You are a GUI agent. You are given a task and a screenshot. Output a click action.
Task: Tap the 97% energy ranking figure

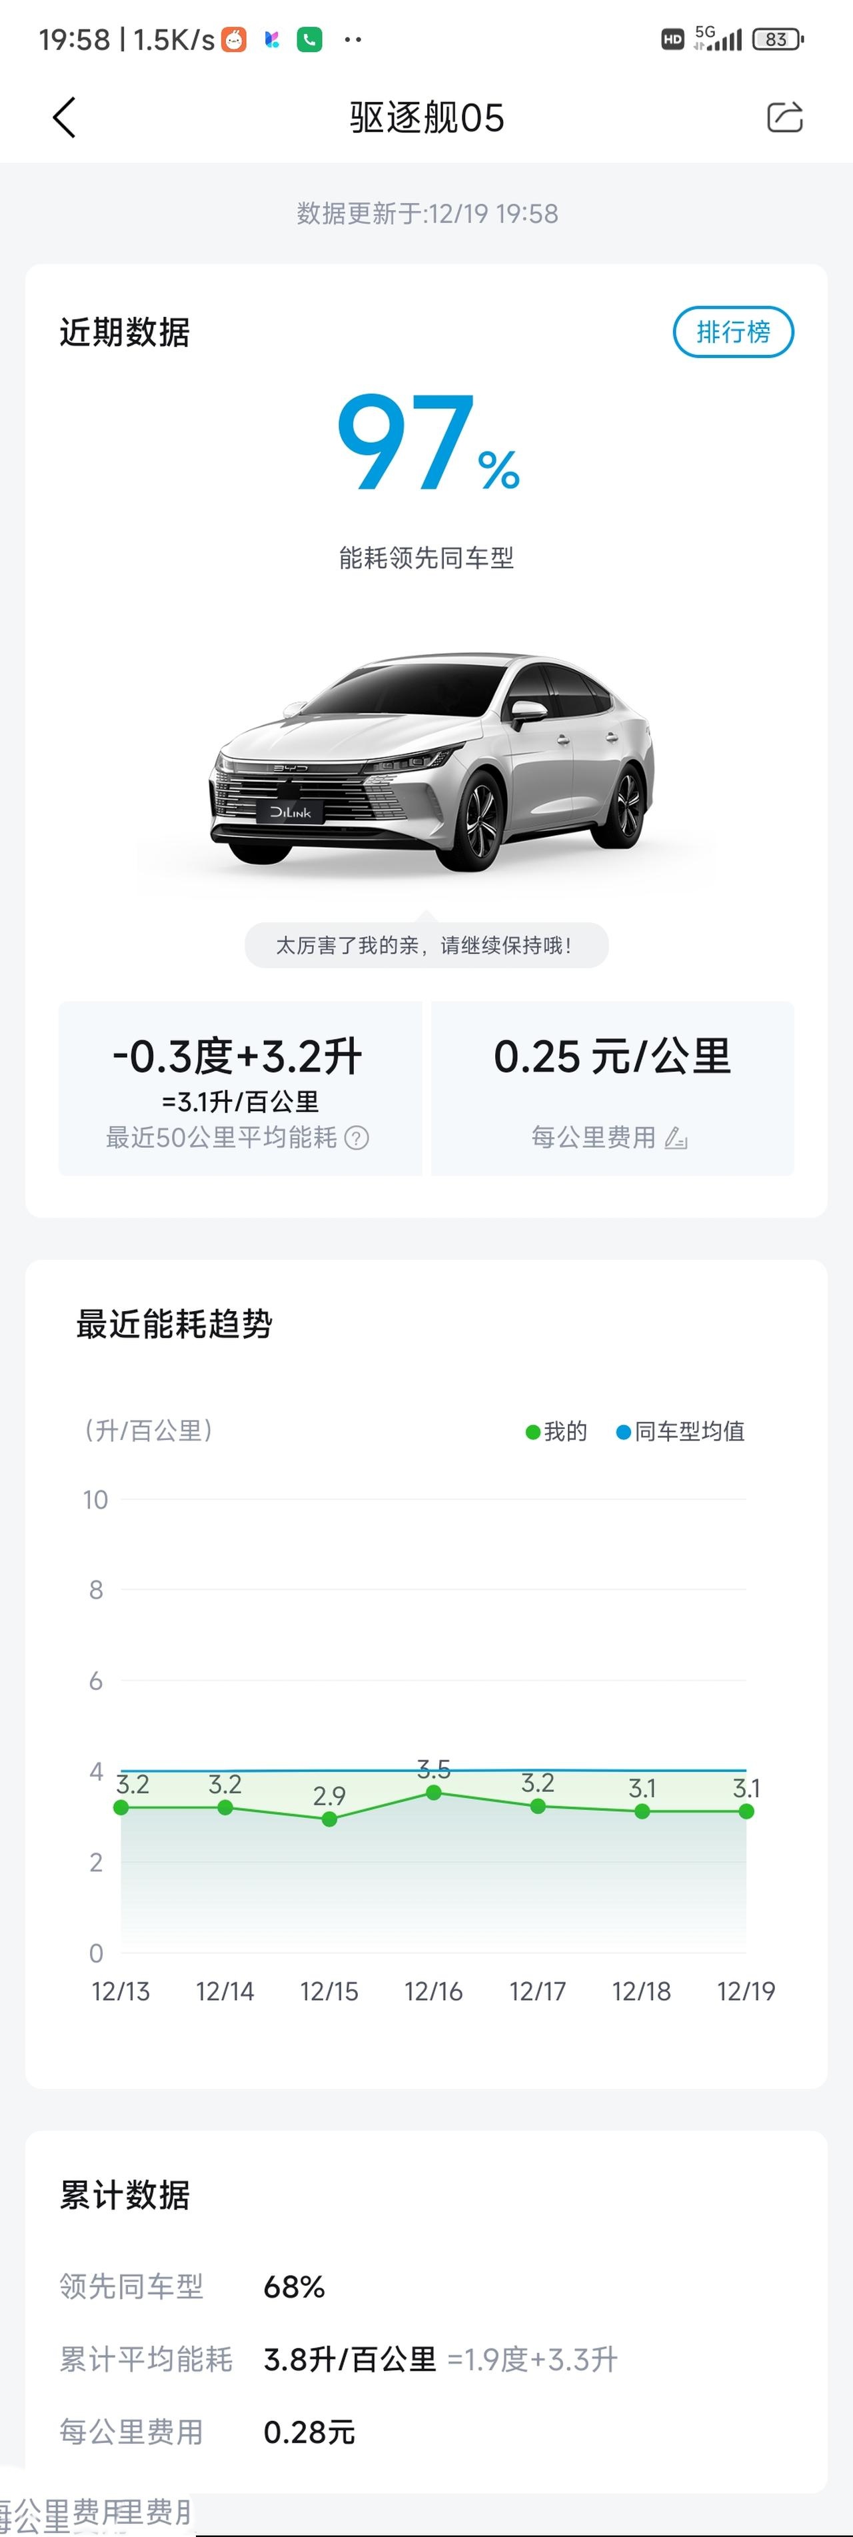point(428,442)
